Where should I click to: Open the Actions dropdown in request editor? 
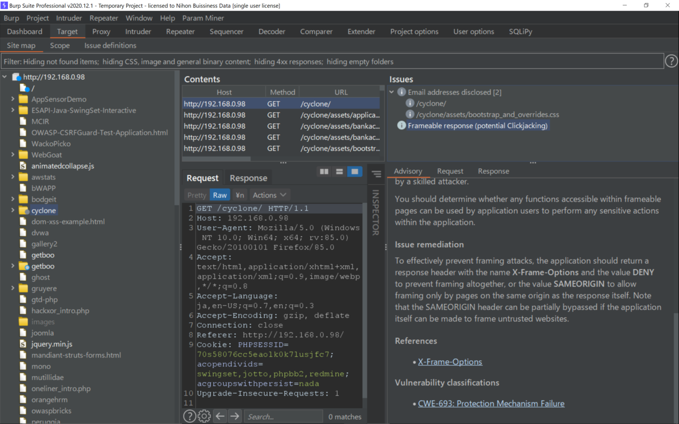270,195
